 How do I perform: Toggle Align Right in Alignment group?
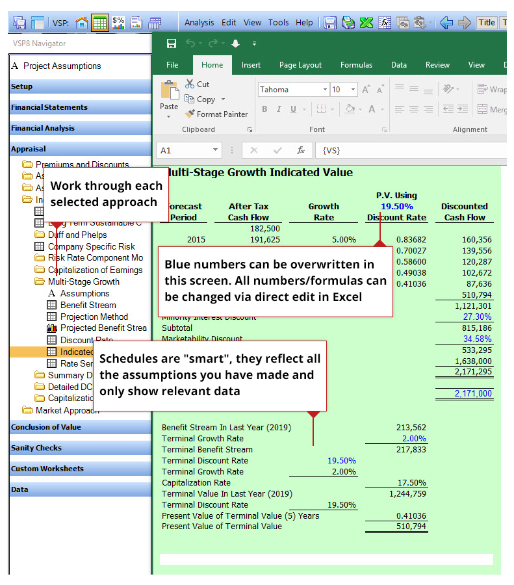(x=428, y=109)
